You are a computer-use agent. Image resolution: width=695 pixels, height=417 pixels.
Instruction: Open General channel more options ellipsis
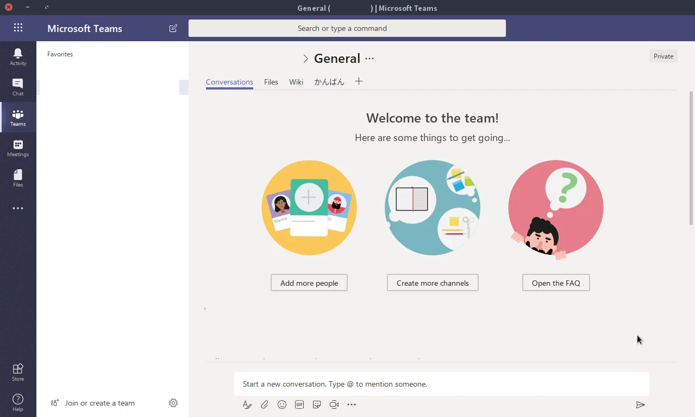pyautogui.click(x=370, y=59)
